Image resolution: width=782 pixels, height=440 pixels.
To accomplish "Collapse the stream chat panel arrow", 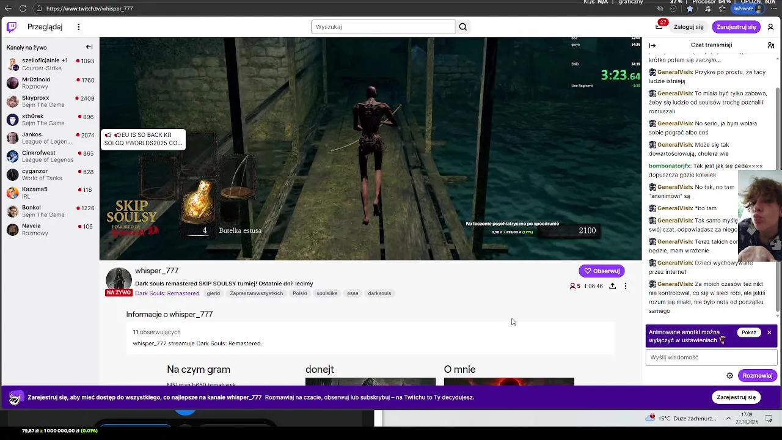I will pos(652,45).
